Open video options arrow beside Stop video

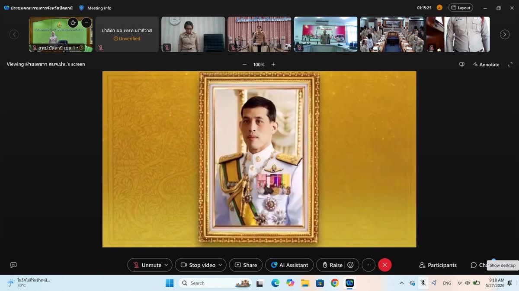pos(221,265)
